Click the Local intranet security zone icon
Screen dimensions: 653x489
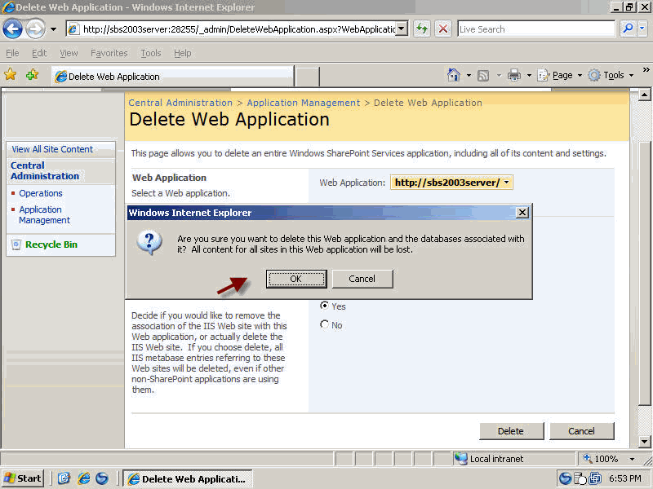coord(461,459)
